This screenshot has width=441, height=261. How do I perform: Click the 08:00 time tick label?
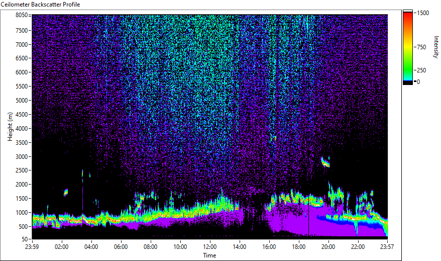point(151,247)
